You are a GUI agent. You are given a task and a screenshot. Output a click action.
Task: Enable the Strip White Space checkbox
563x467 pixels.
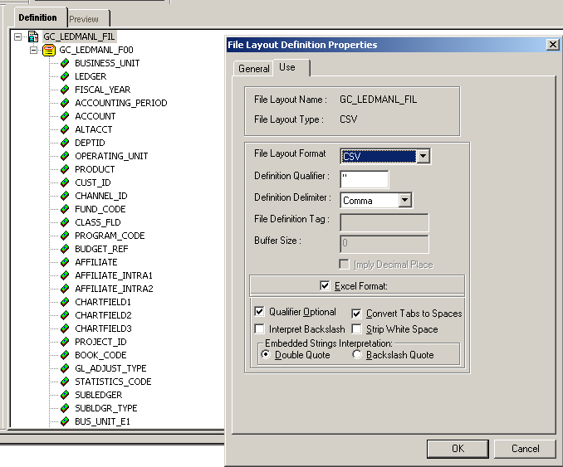[x=356, y=329]
